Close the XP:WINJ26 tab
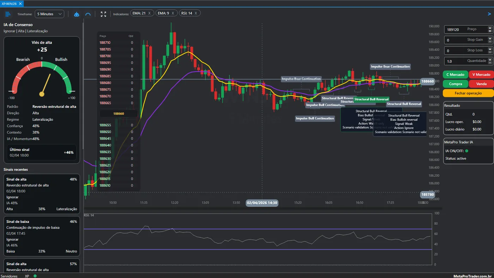Image resolution: width=494 pixels, height=278 pixels. pos(20,4)
